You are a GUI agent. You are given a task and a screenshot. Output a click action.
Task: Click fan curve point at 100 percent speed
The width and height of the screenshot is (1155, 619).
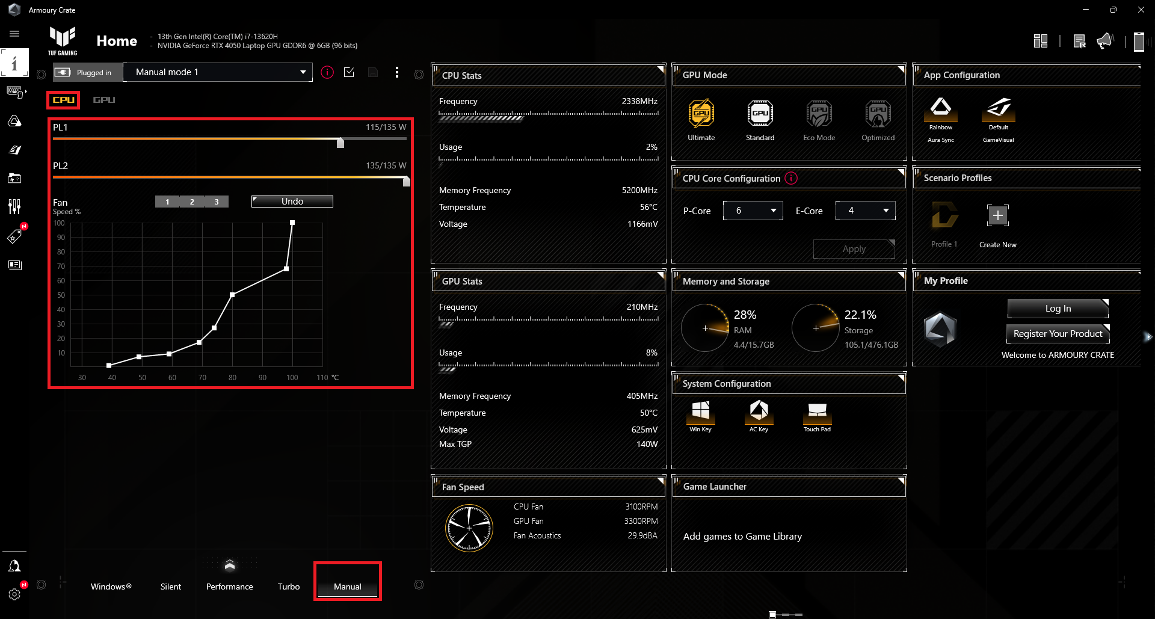(x=292, y=223)
